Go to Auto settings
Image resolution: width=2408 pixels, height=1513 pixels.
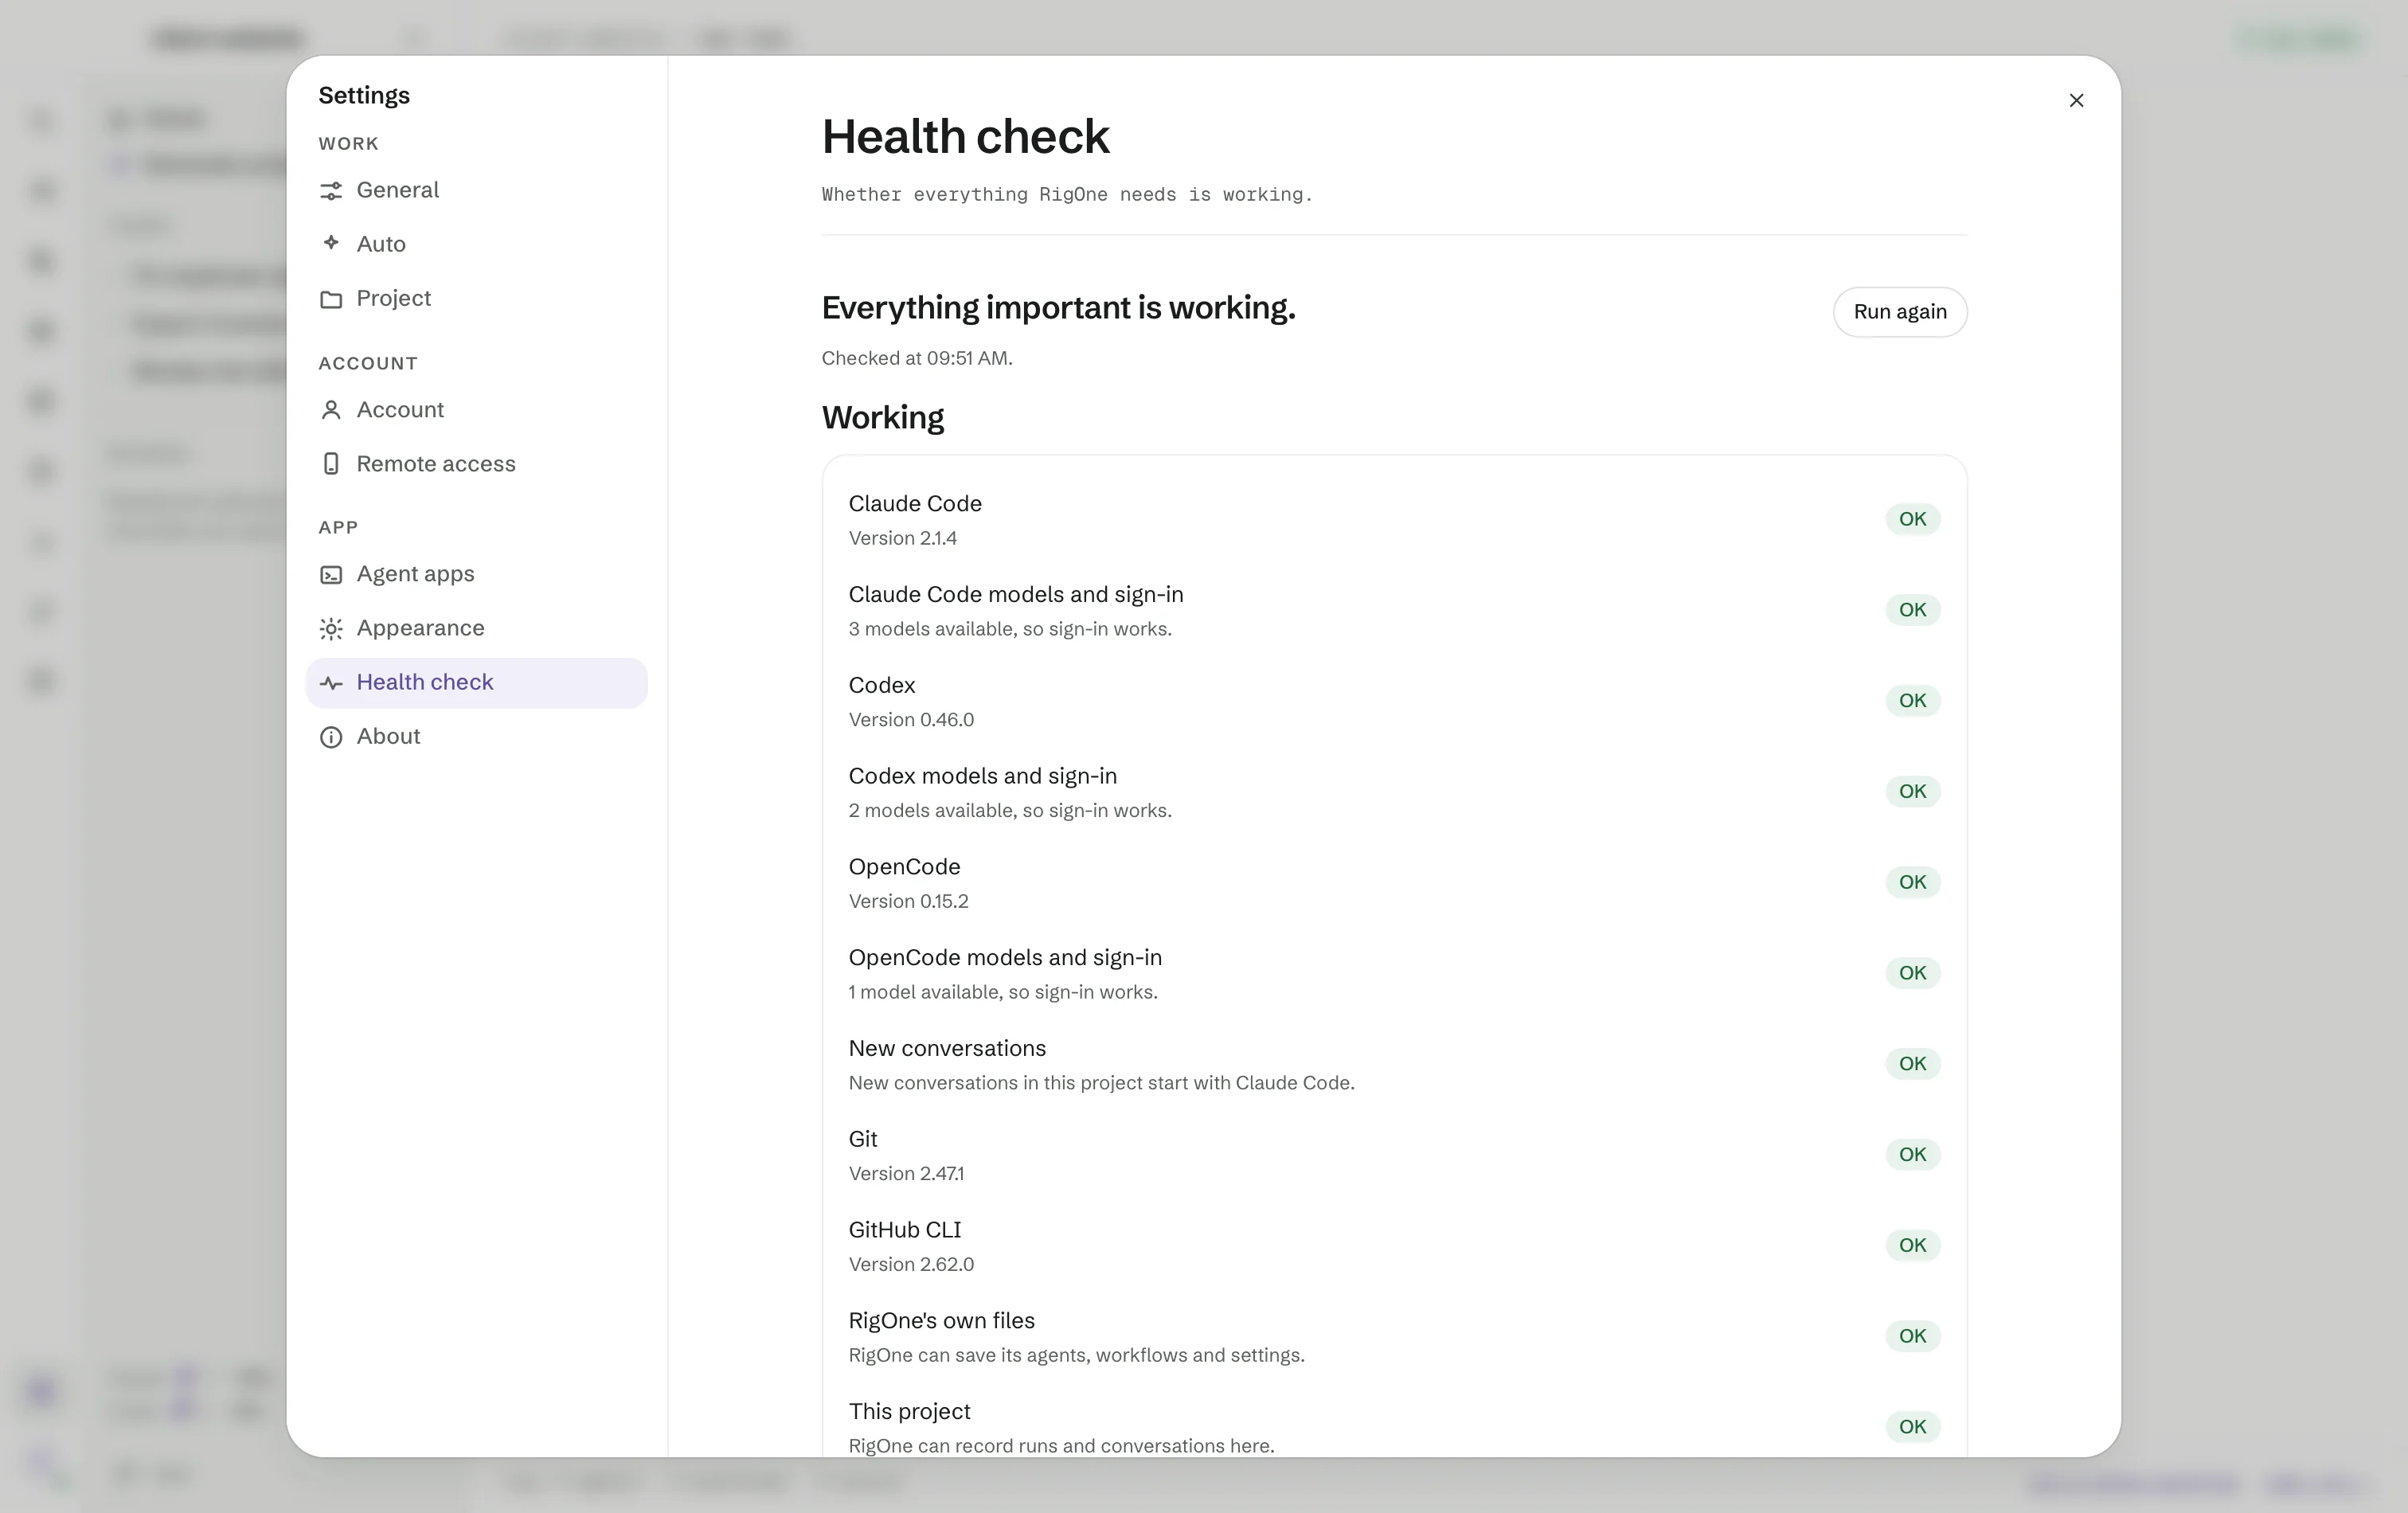pyautogui.click(x=477, y=244)
